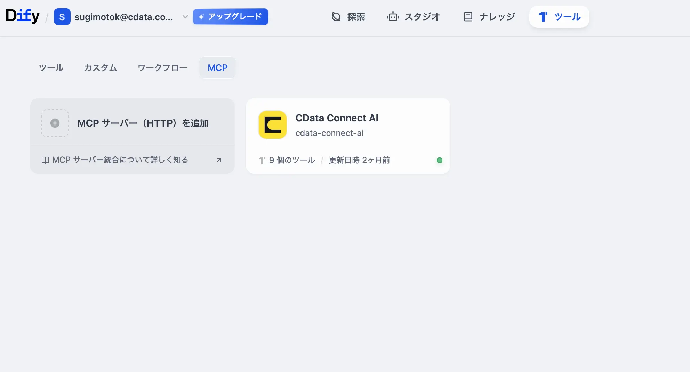Viewport: 690px width, 372px height.
Task: Open the ナレッジ navigation item
Action: coord(489,17)
